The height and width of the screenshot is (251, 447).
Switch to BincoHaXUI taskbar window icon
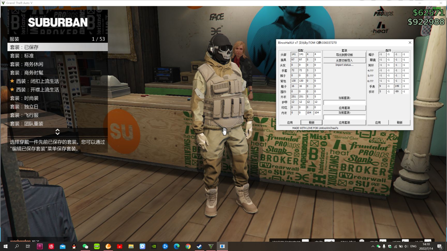tap(222, 246)
